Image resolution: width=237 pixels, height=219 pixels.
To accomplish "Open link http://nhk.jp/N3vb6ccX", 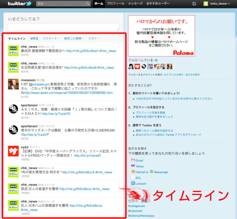I will click(x=78, y=172).
